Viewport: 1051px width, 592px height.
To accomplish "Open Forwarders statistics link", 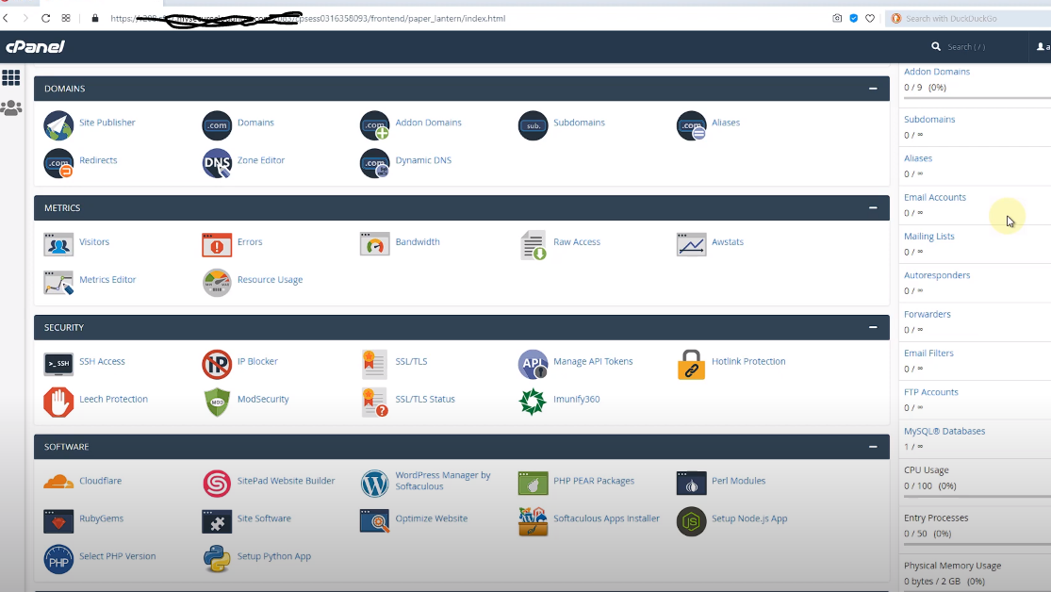I will pos(927,314).
